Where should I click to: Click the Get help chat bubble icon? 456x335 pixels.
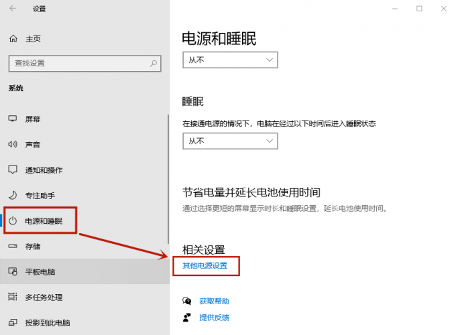[x=186, y=301]
